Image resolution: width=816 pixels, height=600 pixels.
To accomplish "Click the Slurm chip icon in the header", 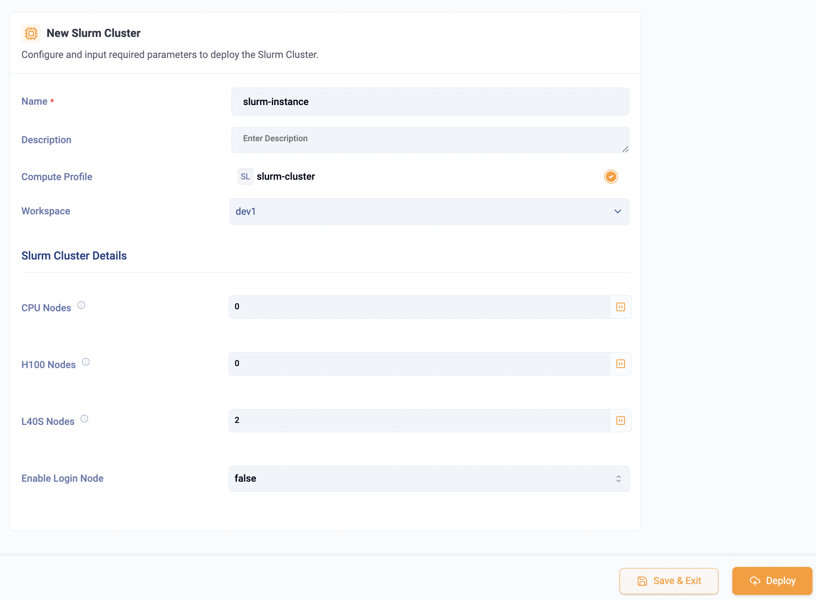I will 31,33.
